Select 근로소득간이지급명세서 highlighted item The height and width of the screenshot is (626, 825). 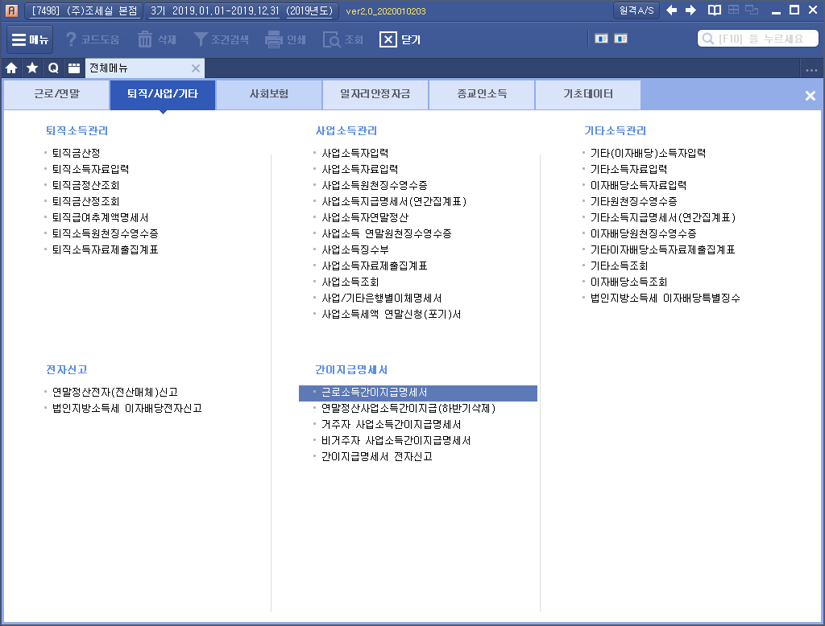coord(374,393)
